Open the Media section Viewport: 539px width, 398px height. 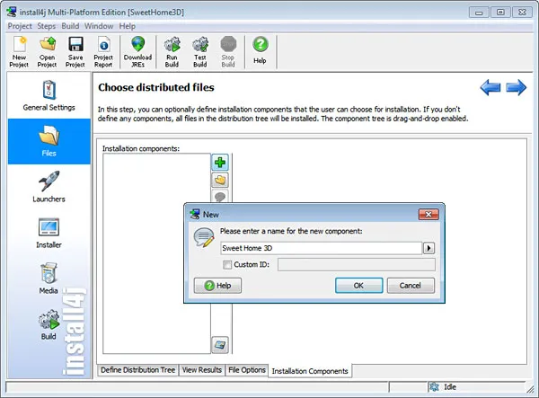(49, 279)
